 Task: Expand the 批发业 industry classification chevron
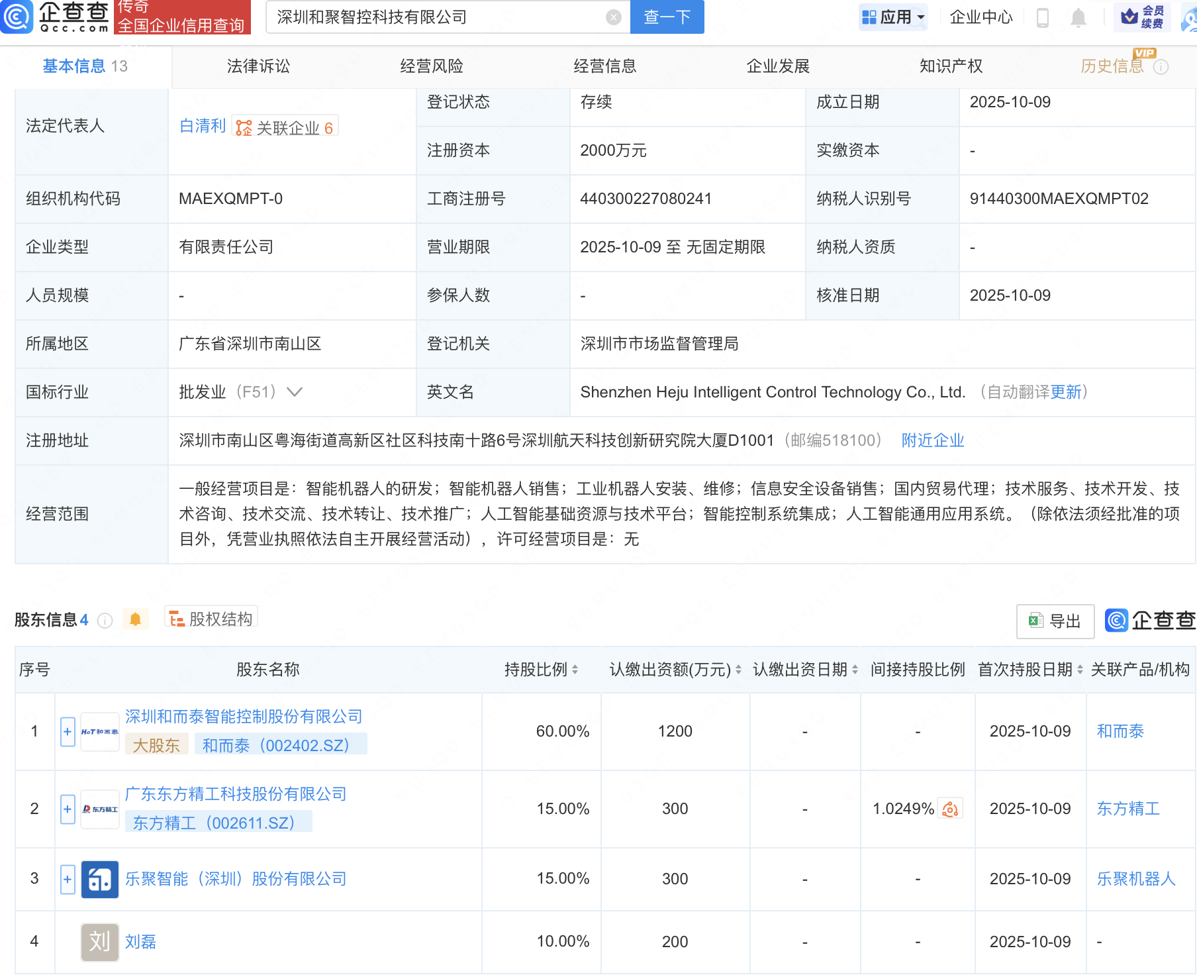(295, 392)
